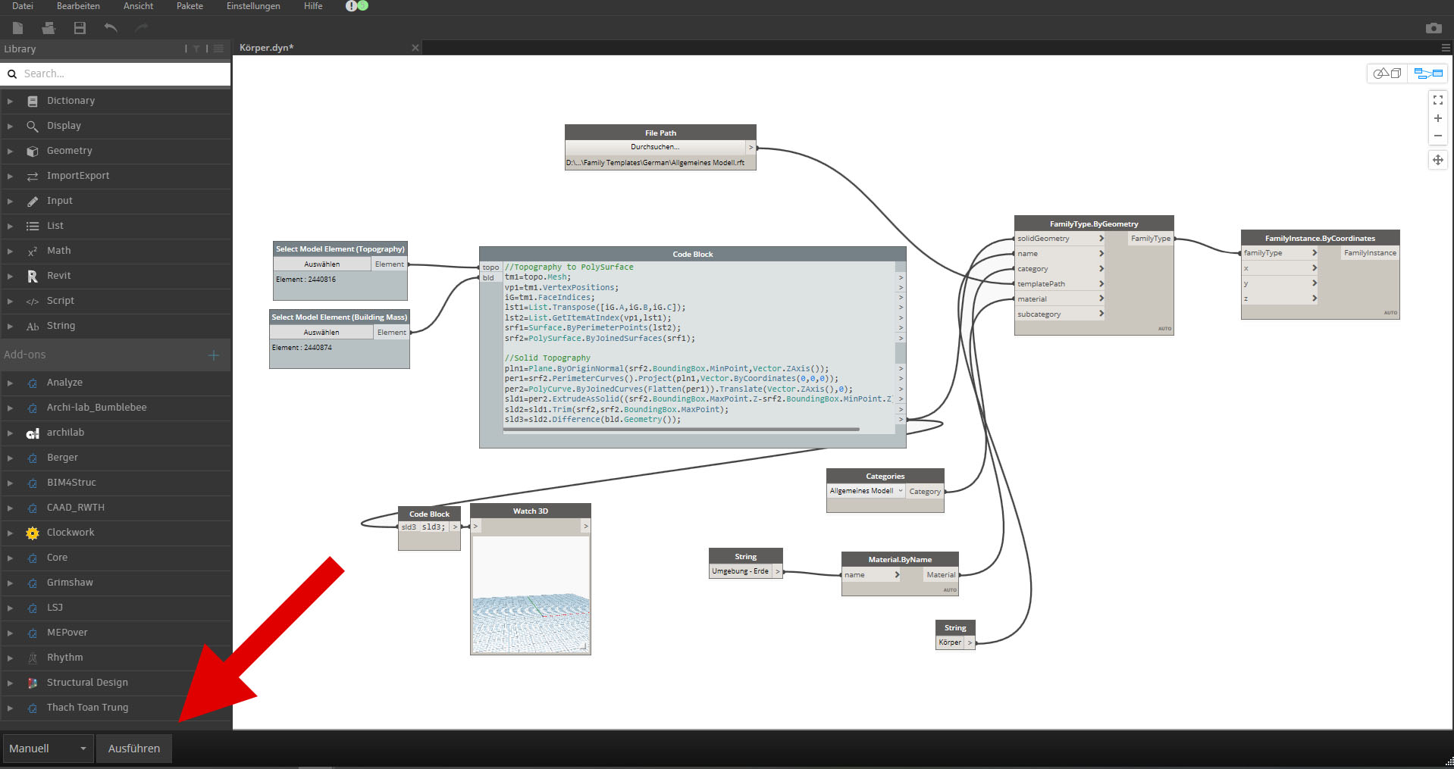
Task: Open the Allgemeines Modell category dropdown
Action: point(866,491)
